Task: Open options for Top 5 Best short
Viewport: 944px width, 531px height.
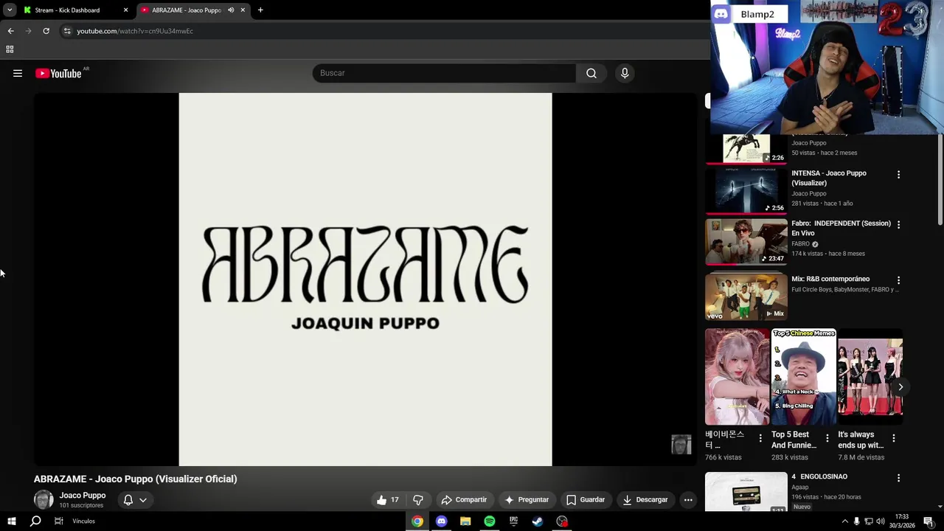Action: [x=827, y=438]
